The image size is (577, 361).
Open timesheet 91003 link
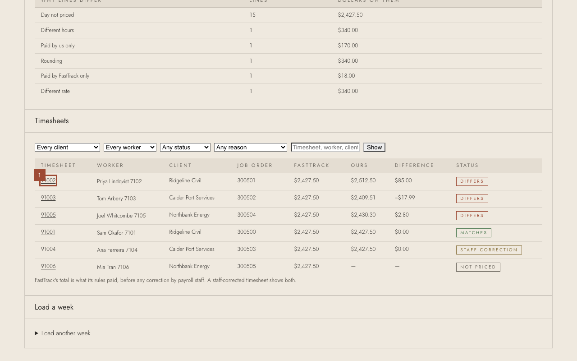(x=48, y=198)
